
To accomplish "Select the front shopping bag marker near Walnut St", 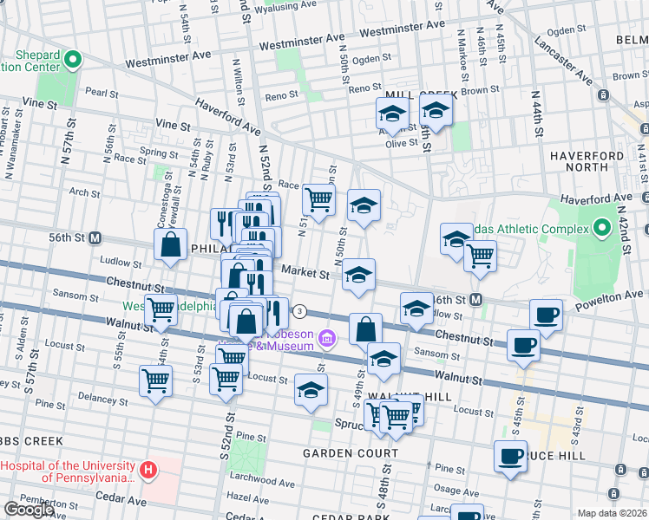I will pos(246,322).
